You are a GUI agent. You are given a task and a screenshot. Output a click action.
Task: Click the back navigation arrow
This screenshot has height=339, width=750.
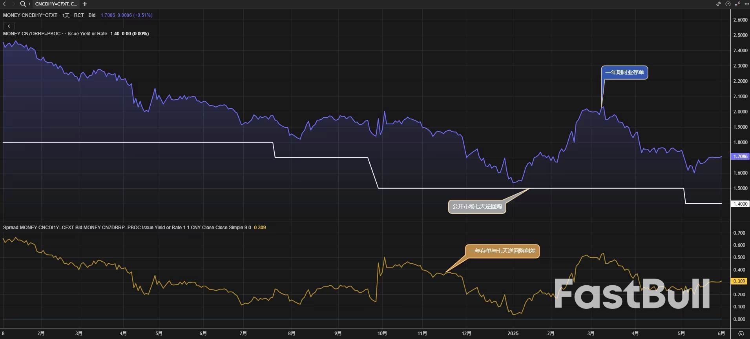(x=5, y=4)
